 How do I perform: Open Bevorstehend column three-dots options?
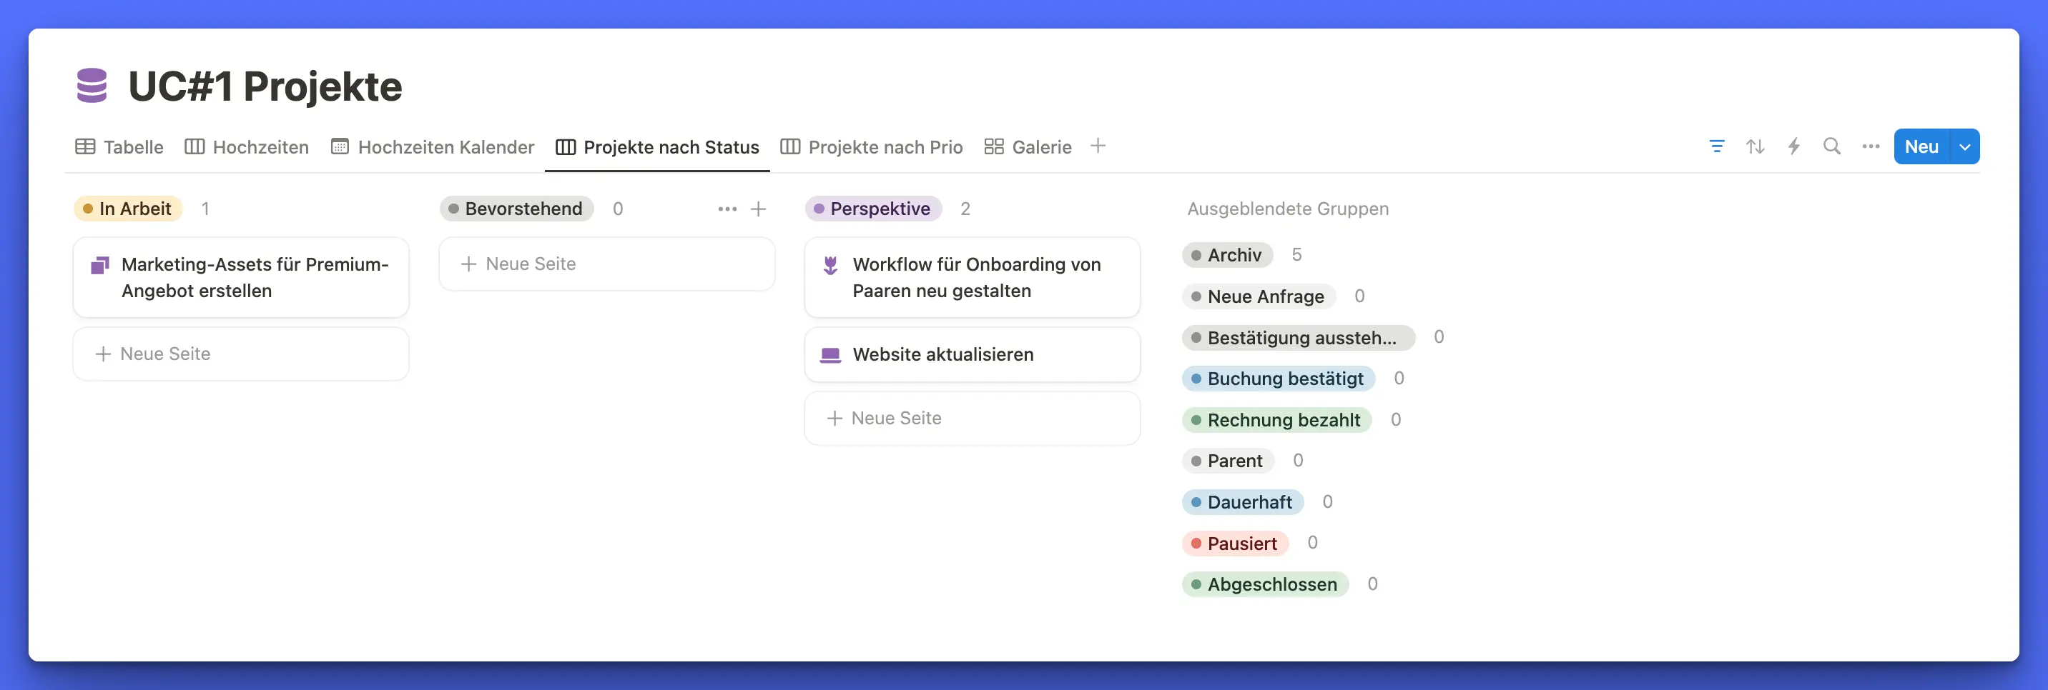(727, 209)
